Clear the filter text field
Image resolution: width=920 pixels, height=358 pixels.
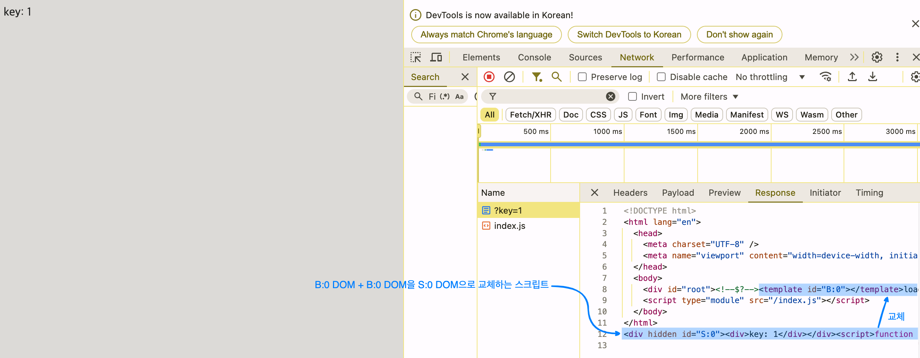pyautogui.click(x=611, y=96)
